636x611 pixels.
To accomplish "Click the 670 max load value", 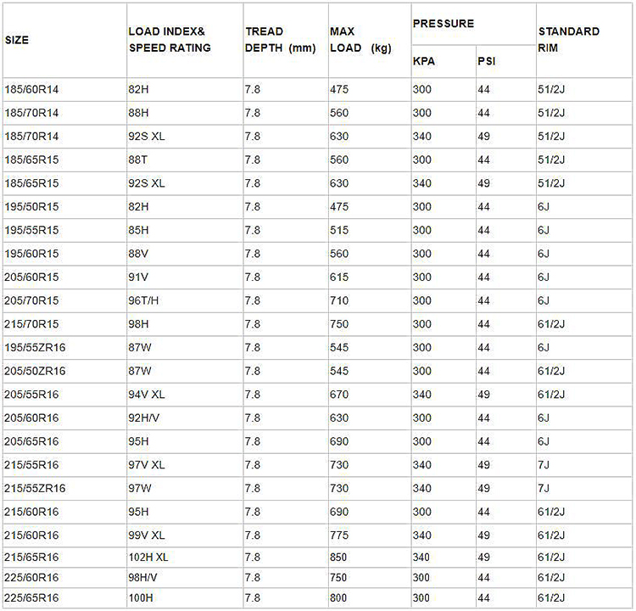I will pyautogui.click(x=339, y=395).
